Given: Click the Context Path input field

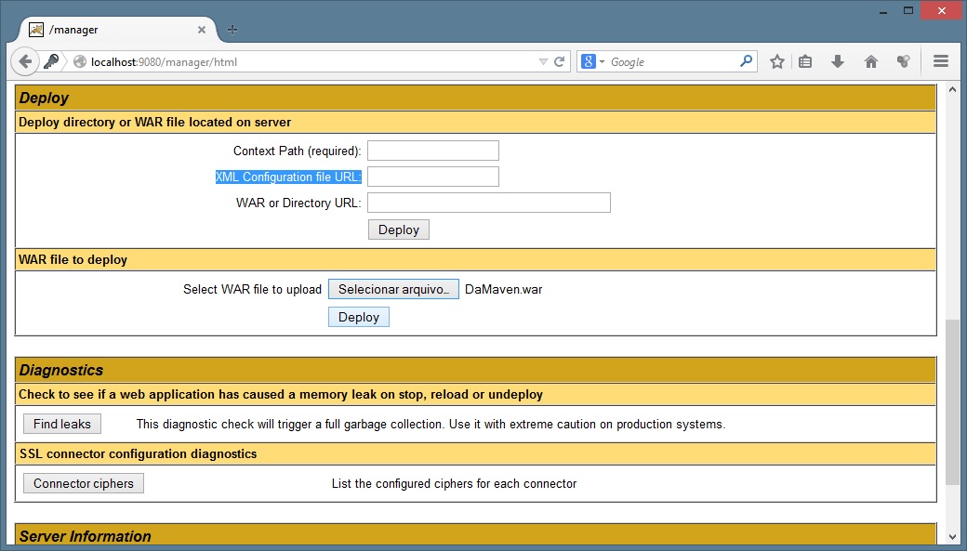Looking at the screenshot, I should [432, 151].
